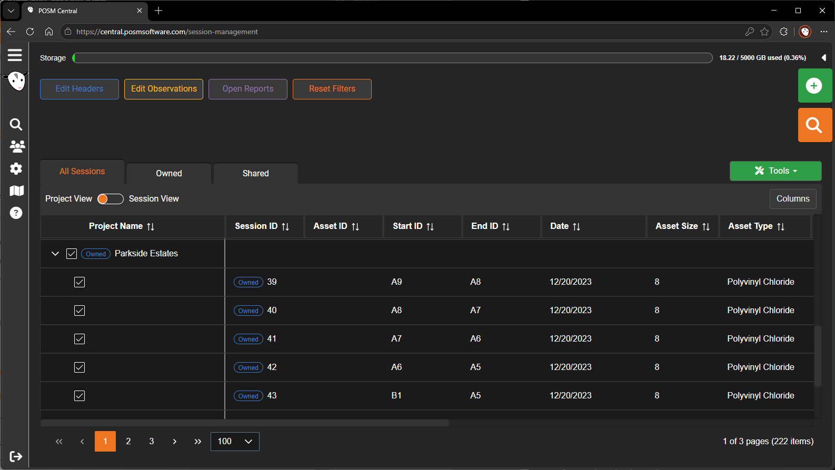Click the browser address bar URL
The height and width of the screenshot is (470, 835).
[x=167, y=32]
